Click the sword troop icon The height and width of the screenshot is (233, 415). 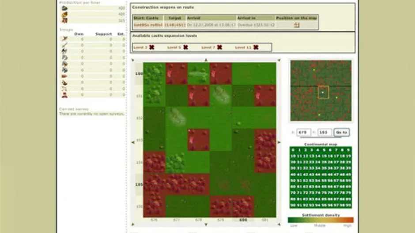pyautogui.click(x=64, y=45)
